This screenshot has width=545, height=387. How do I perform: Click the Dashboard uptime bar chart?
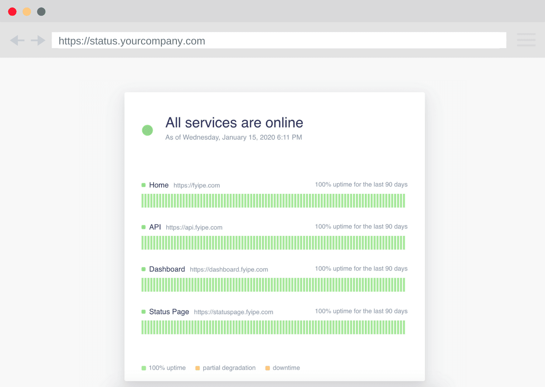tap(273, 285)
